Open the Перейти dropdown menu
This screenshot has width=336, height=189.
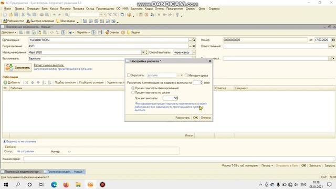pos(83,33)
